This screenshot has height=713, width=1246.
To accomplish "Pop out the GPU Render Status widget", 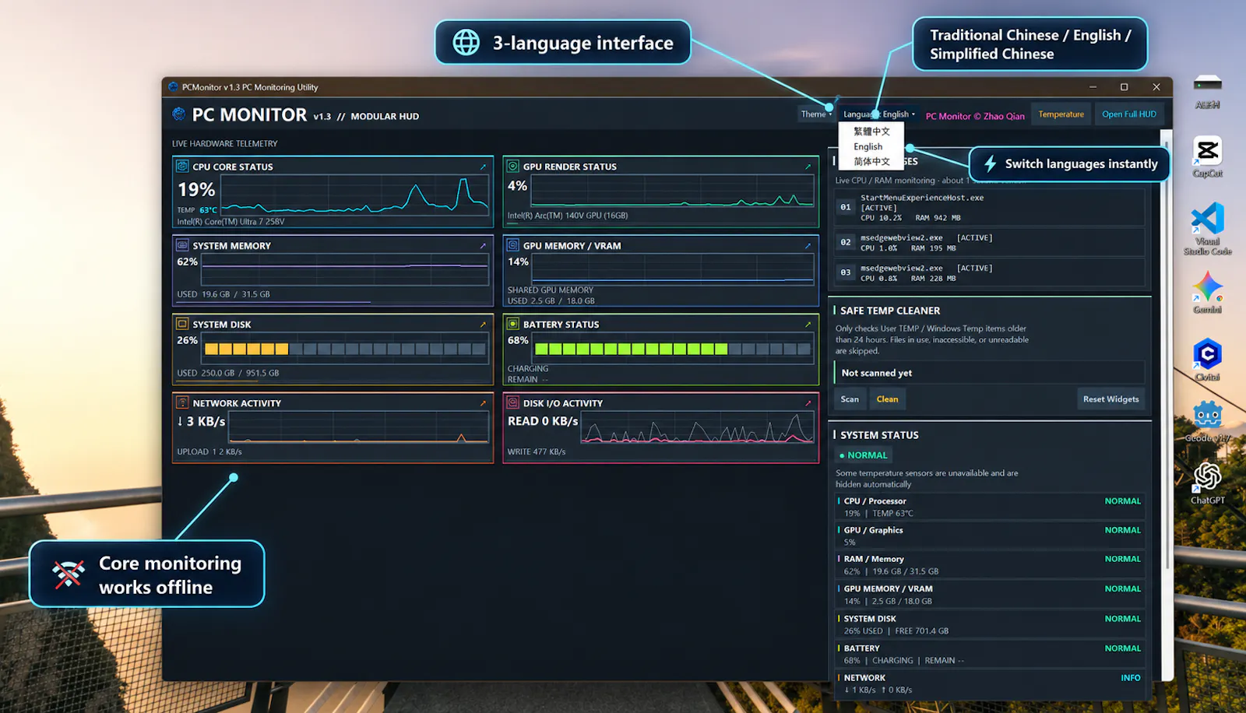I will click(x=808, y=167).
